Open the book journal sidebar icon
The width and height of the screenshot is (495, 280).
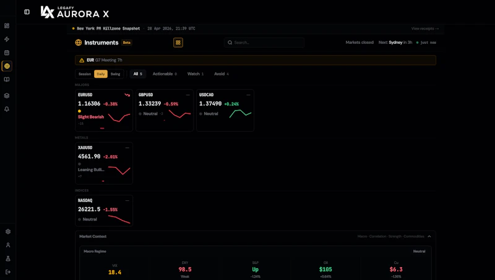pos(7,80)
